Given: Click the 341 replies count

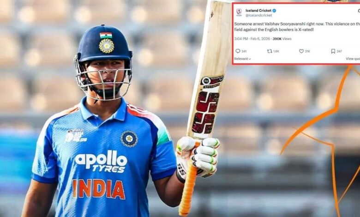Looking at the screenshot, I should point(244,51).
